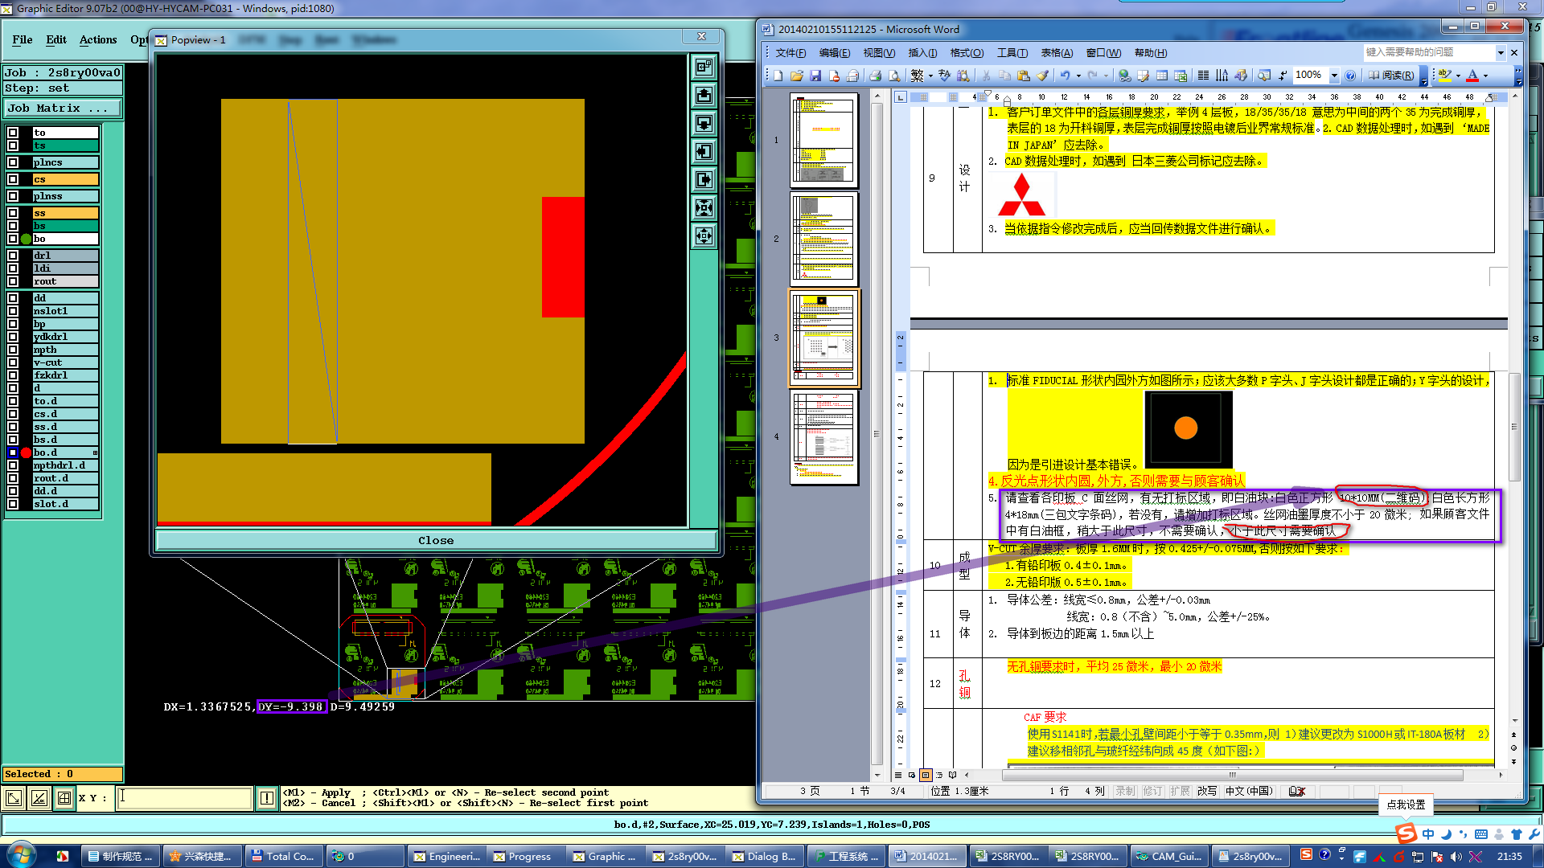Click the Job Matrix button
1544x868 pixels.
[x=63, y=108]
